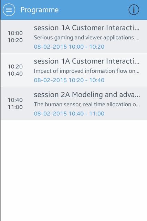The image size is (147, 221).
Task: Open second session 1A Customer Interaction title
Action: tap(87, 61)
